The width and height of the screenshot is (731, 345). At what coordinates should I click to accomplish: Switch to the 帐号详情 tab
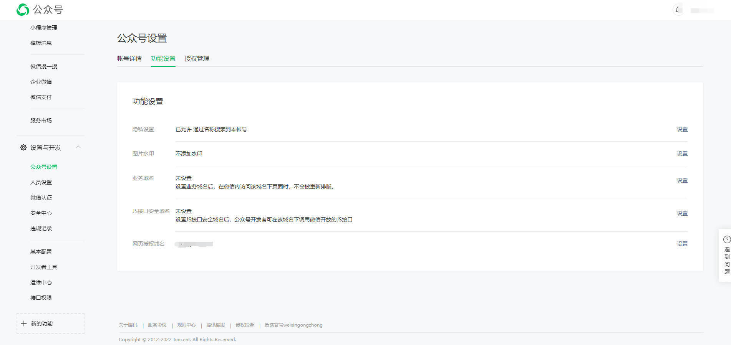(x=129, y=58)
